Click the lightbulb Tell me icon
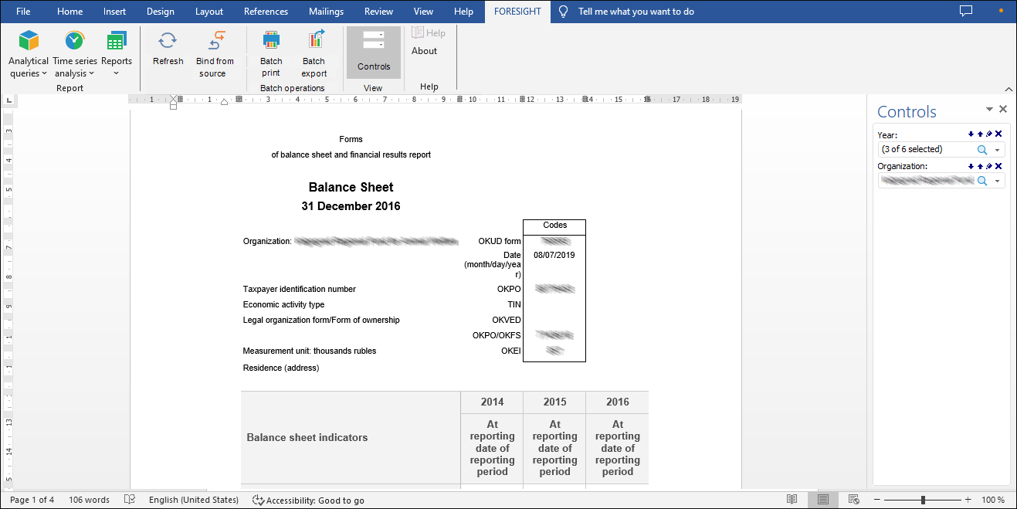1017x509 pixels. pos(564,12)
